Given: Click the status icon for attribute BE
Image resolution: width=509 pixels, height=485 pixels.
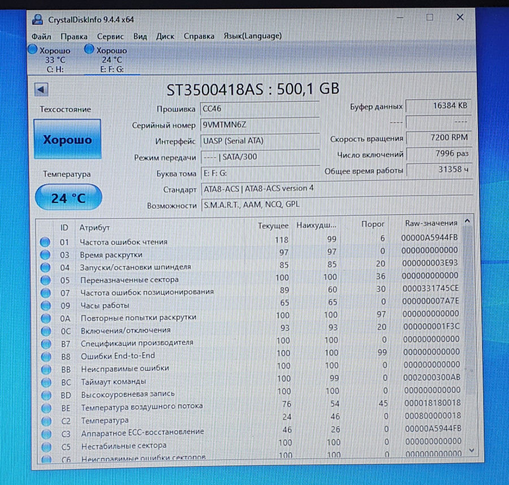Looking at the screenshot, I should [x=46, y=408].
